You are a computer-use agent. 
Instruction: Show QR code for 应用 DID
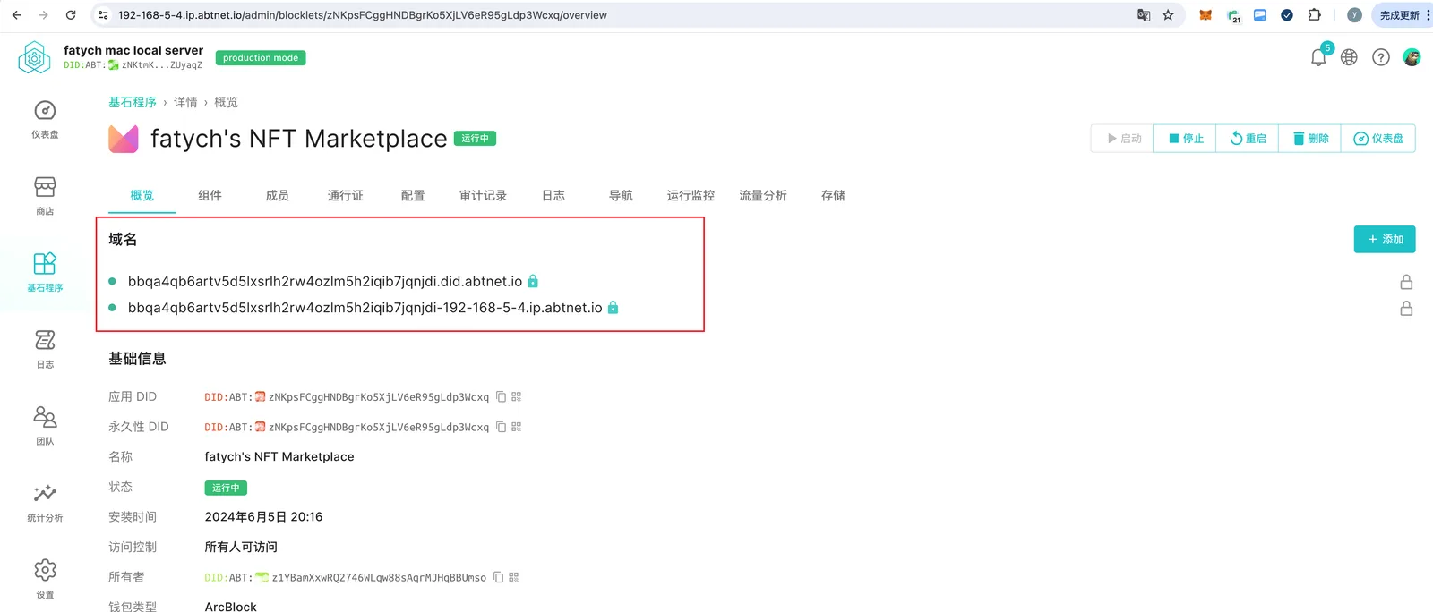tap(517, 396)
